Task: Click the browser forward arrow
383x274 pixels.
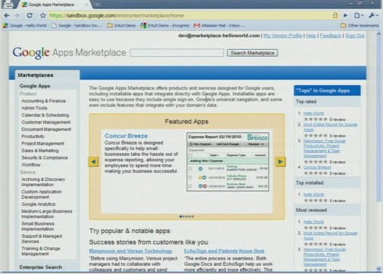Action: click(x=17, y=15)
